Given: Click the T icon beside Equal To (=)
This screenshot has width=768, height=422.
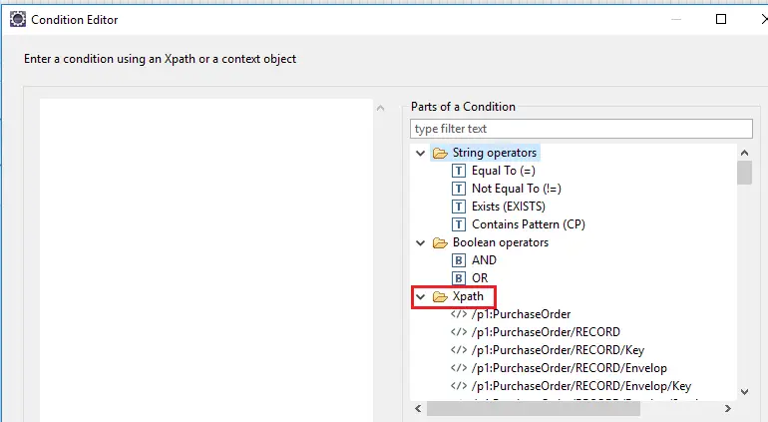Looking at the screenshot, I should 459,171.
